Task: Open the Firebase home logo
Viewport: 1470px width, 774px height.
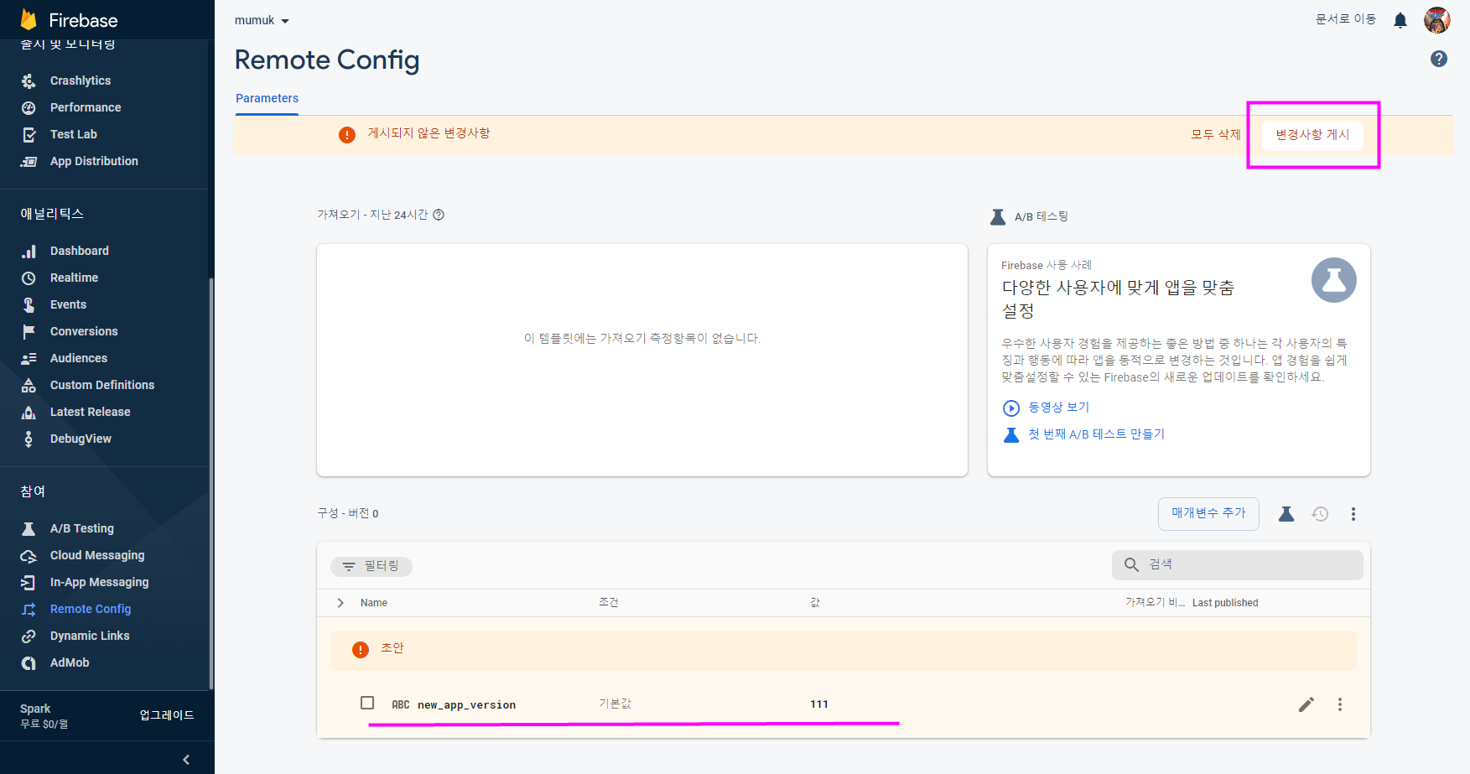Action: [x=69, y=20]
